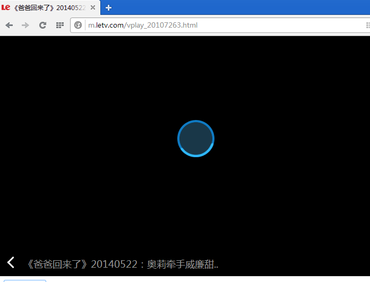Click the blue loading spinner in player
370x282 pixels.
(x=196, y=139)
